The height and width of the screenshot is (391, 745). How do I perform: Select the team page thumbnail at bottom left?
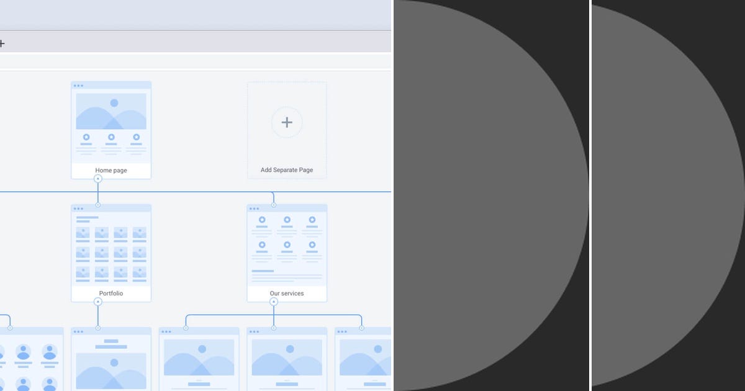click(31, 360)
